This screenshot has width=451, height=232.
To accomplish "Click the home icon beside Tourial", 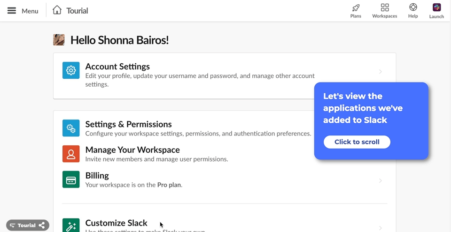I will [57, 10].
